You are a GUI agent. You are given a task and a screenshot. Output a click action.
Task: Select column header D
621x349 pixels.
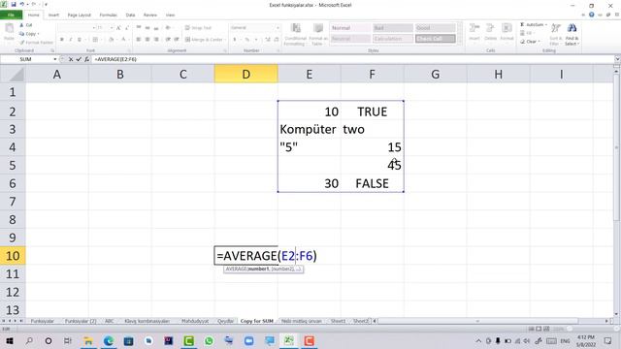coord(245,74)
